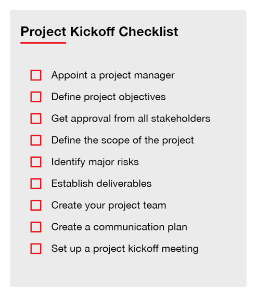Tick the Create your project team checkbox
257x297 pixels.
click(x=36, y=205)
